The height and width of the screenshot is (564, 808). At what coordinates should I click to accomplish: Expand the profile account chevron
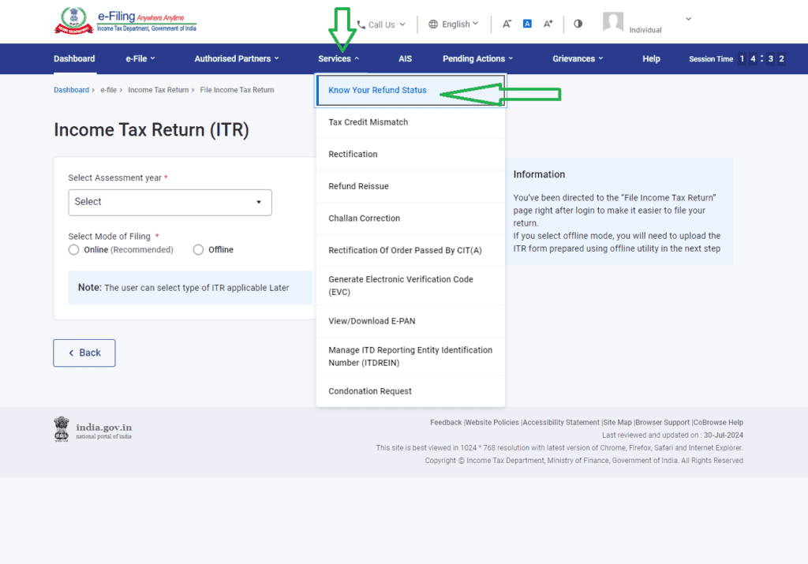688,19
